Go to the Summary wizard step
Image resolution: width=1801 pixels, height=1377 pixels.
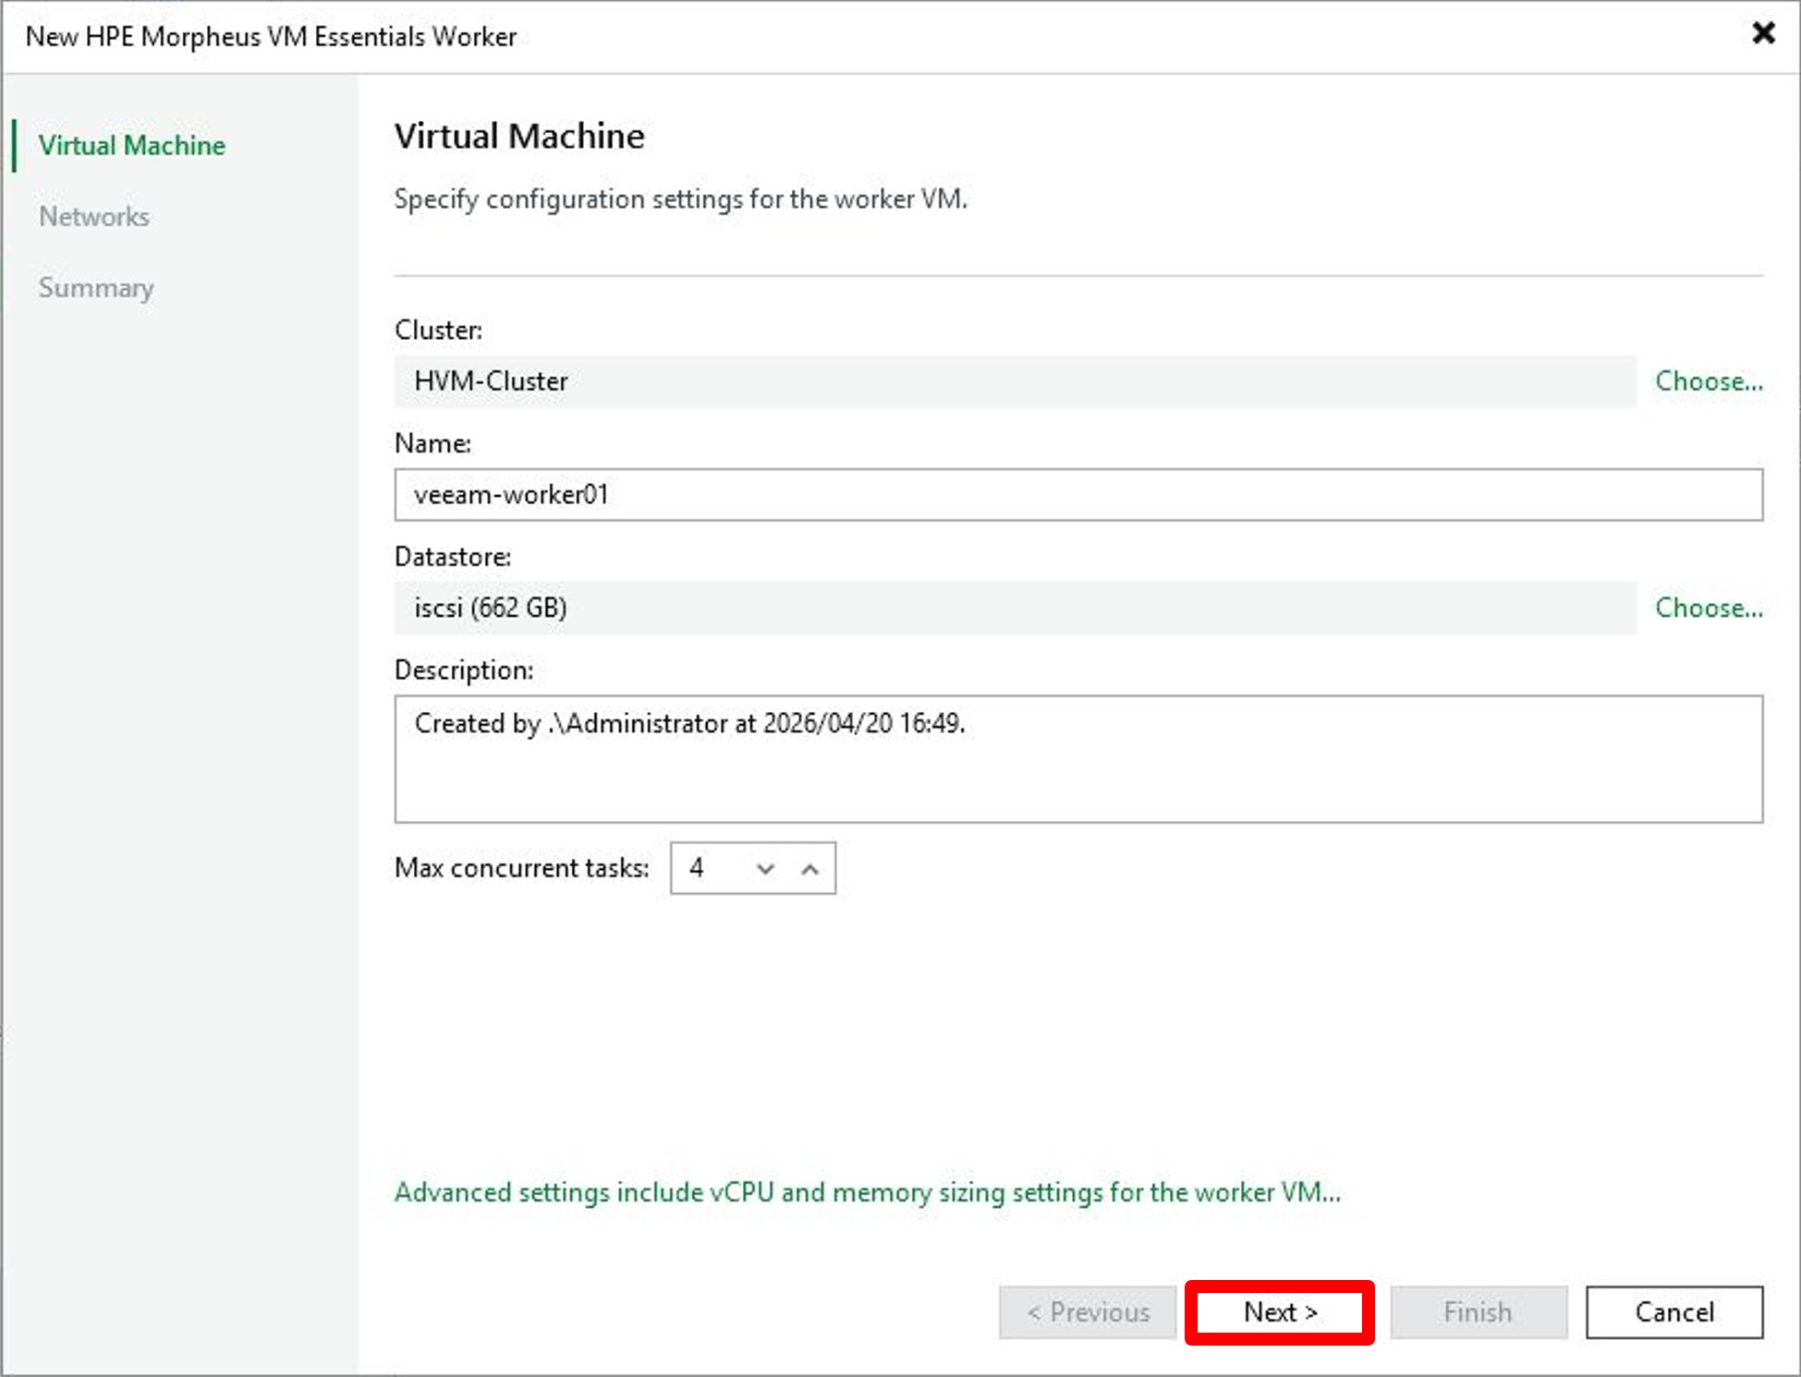tap(96, 287)
